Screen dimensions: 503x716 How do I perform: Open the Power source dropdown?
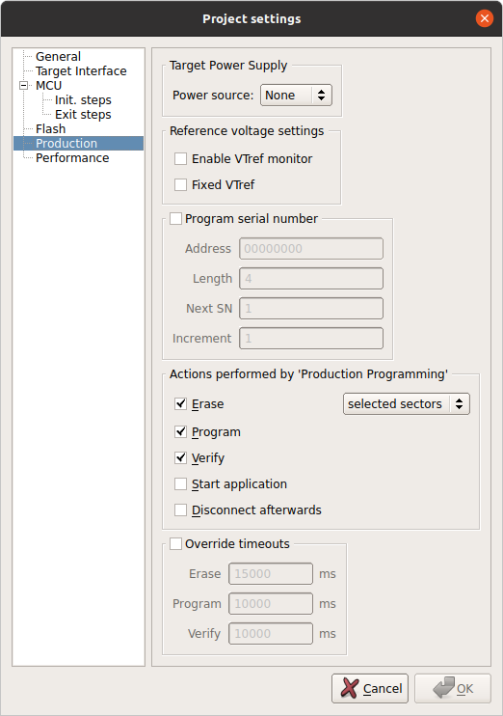pos(296,95)
